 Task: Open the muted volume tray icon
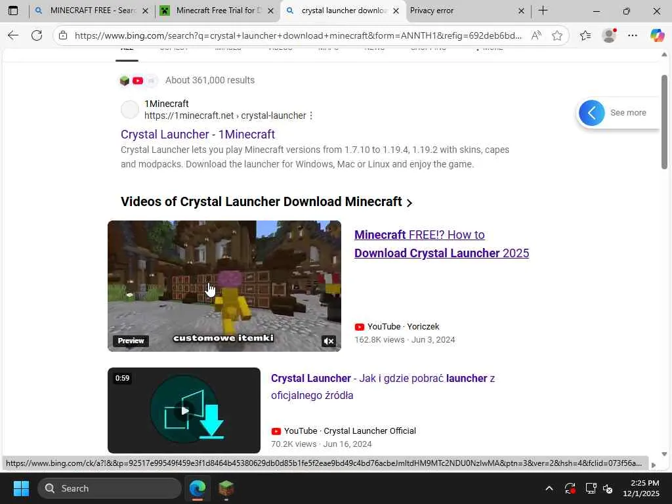tap(608, 488)
